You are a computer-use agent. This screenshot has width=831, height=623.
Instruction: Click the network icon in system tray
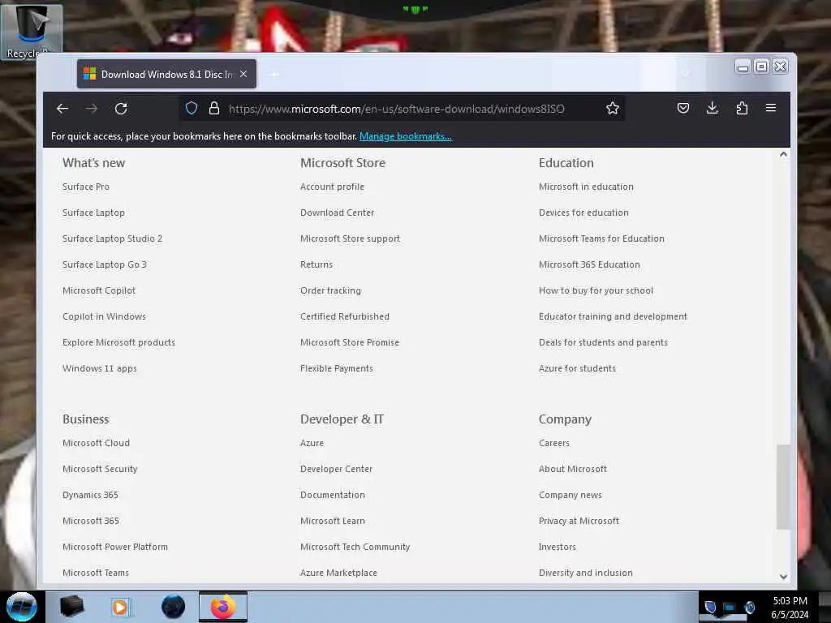[x=730, y=607]
